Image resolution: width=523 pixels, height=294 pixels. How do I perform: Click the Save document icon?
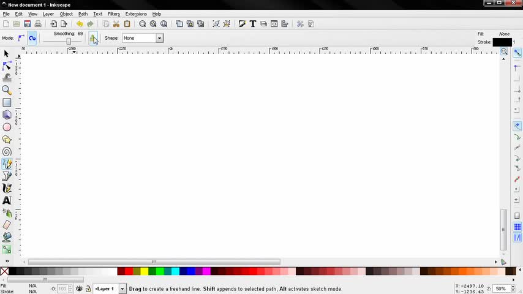tap(28, 24)
